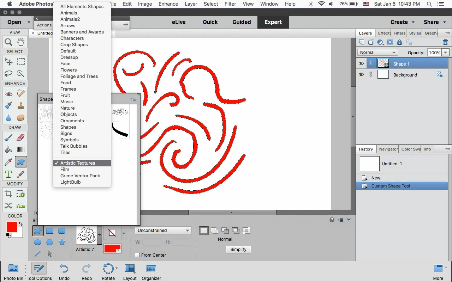Toggle link icon on Background layer
Image resolution: width=452 pixels, height=282 pixels.
370,75
